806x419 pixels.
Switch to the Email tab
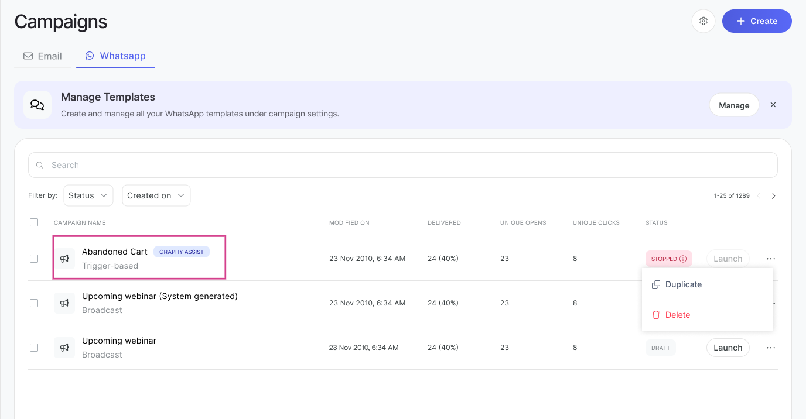(43, 56)
